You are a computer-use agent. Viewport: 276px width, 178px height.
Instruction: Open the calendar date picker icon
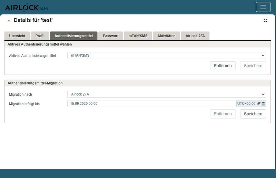(264, 103)
